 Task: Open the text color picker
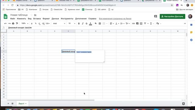(90, 24)
